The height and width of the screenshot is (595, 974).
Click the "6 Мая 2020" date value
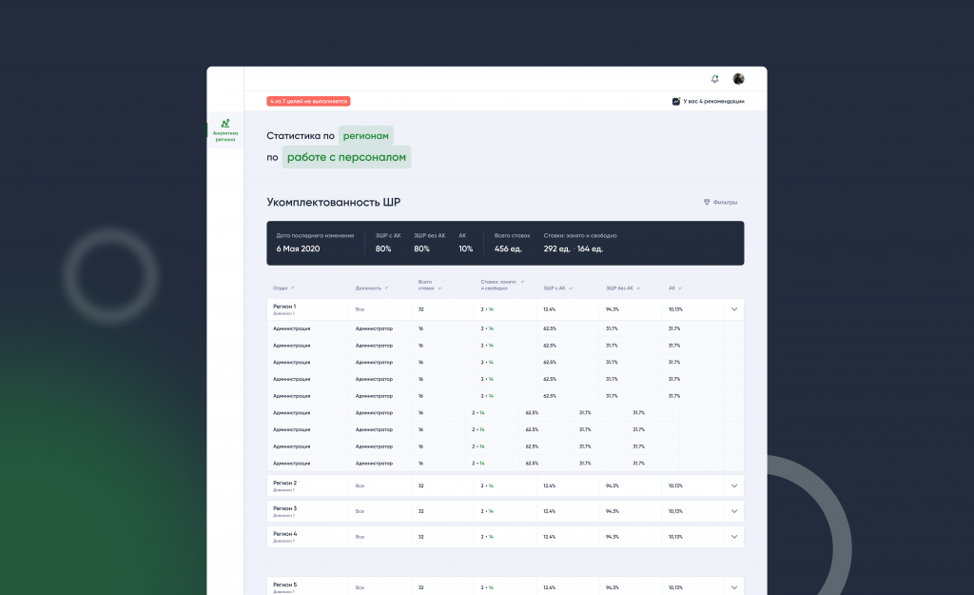(298, 248)
